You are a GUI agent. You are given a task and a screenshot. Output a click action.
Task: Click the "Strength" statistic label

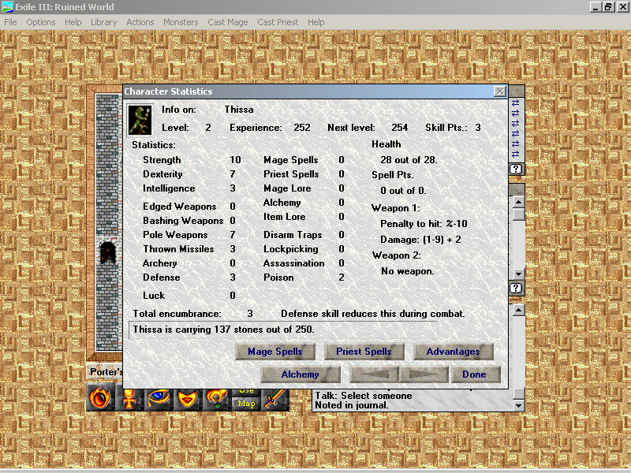[162, 160]
